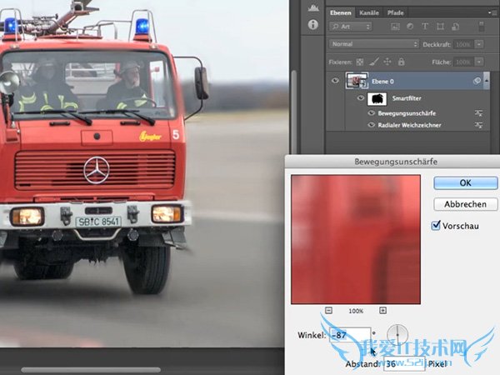
Task: Open the Layers panel flyout menu
Action: coord(491,12)
